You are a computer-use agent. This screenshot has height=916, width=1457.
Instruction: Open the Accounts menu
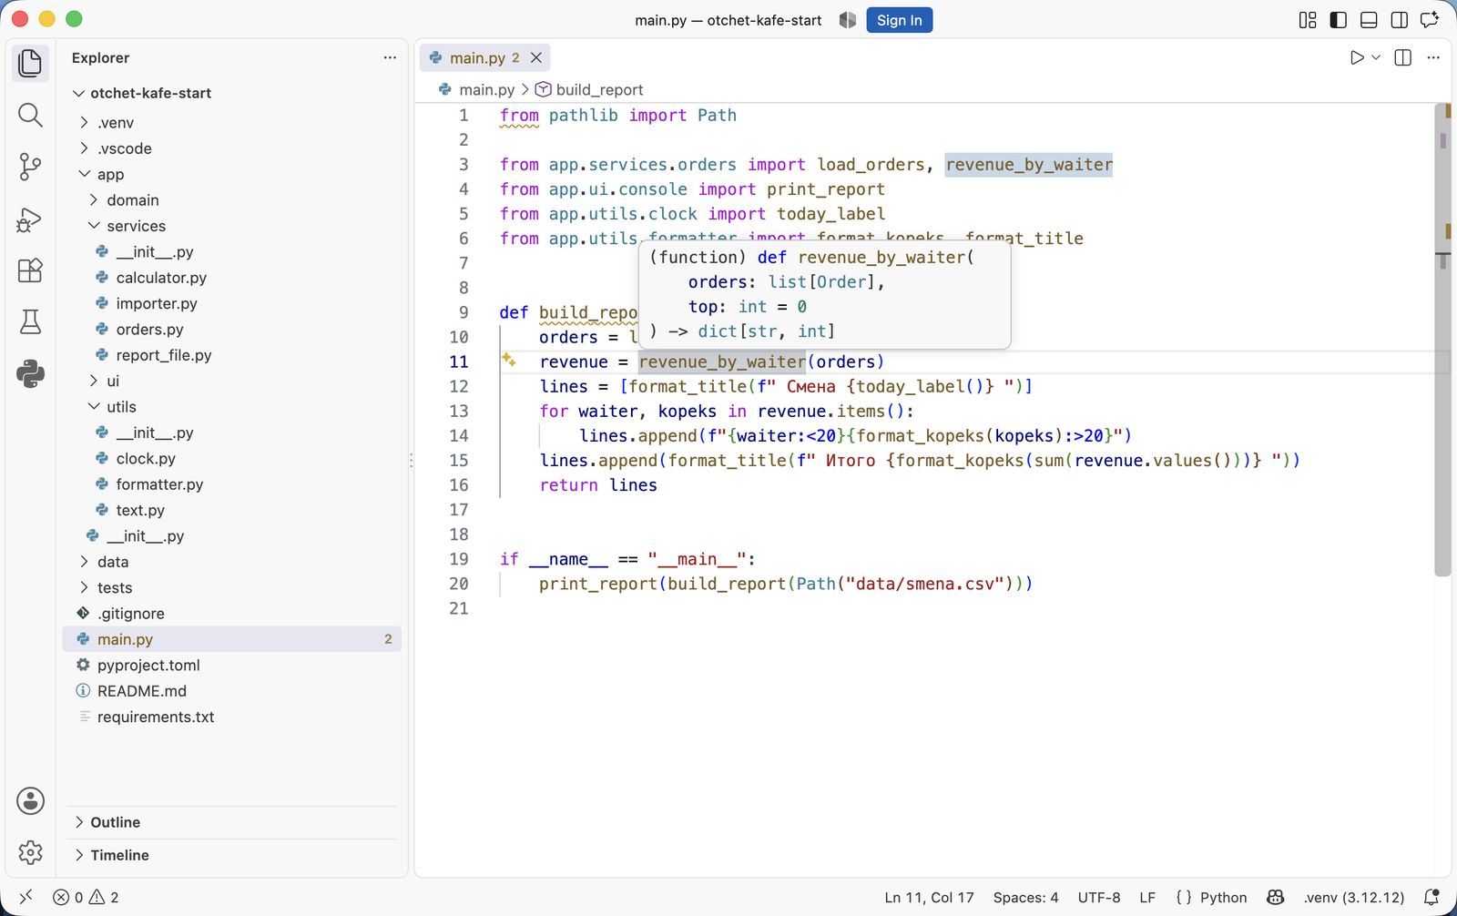click(x=30, y=801)
